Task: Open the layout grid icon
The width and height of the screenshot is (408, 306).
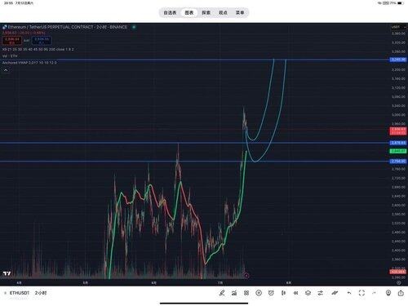Action: [x=246, y=293]
